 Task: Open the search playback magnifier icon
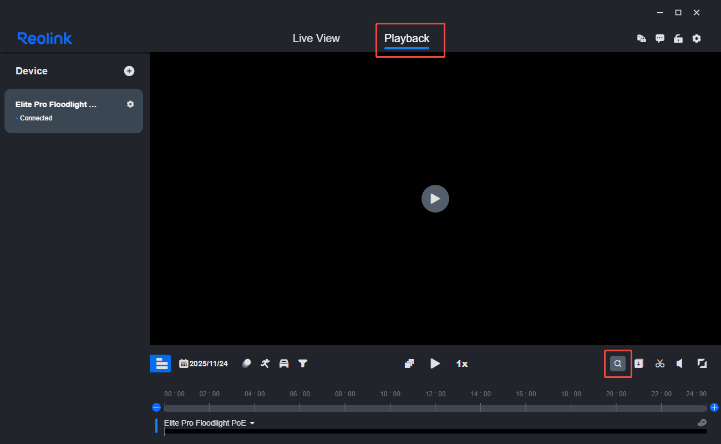(x=618, y=364)
